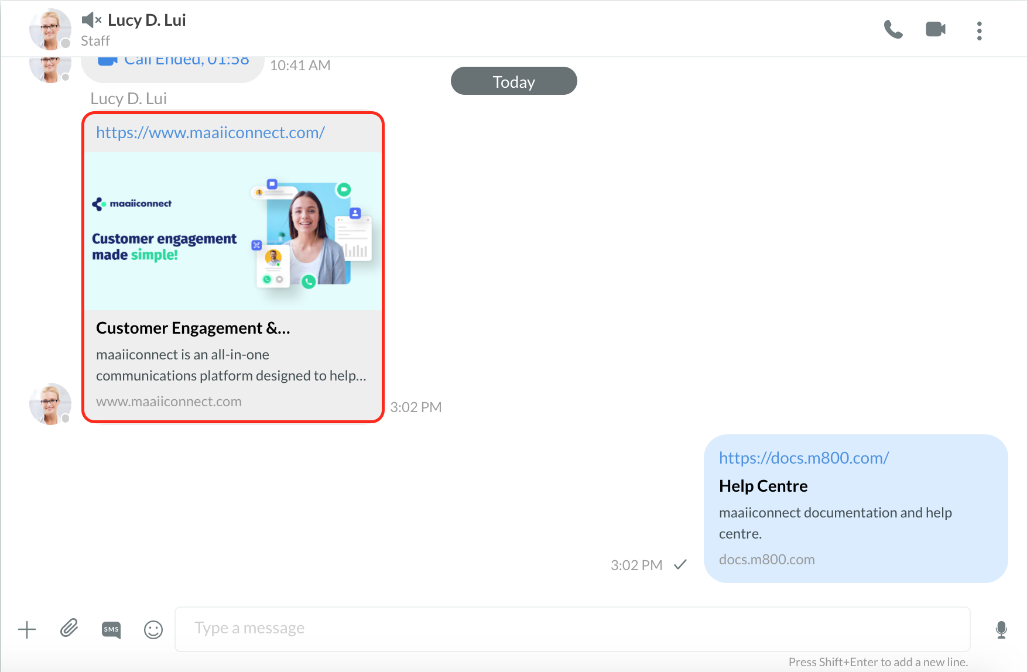Click the Press Shift+Enter hint text
The image size is (1027, 672).
(x=878, y=662)
